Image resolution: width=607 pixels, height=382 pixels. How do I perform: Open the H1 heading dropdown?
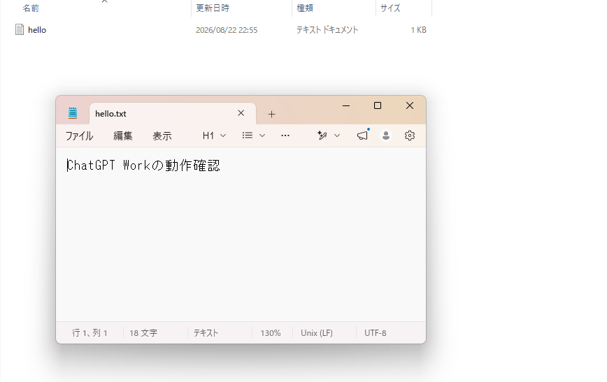click(x=214, y=135)
